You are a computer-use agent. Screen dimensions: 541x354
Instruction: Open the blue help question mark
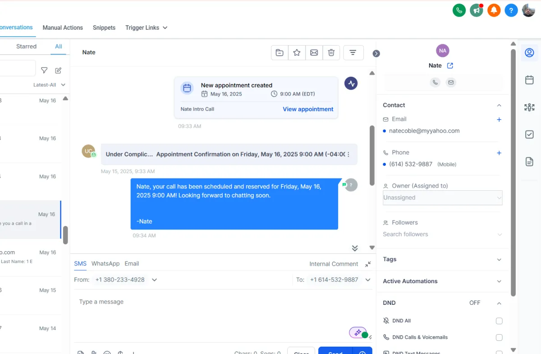pos(511,10)
